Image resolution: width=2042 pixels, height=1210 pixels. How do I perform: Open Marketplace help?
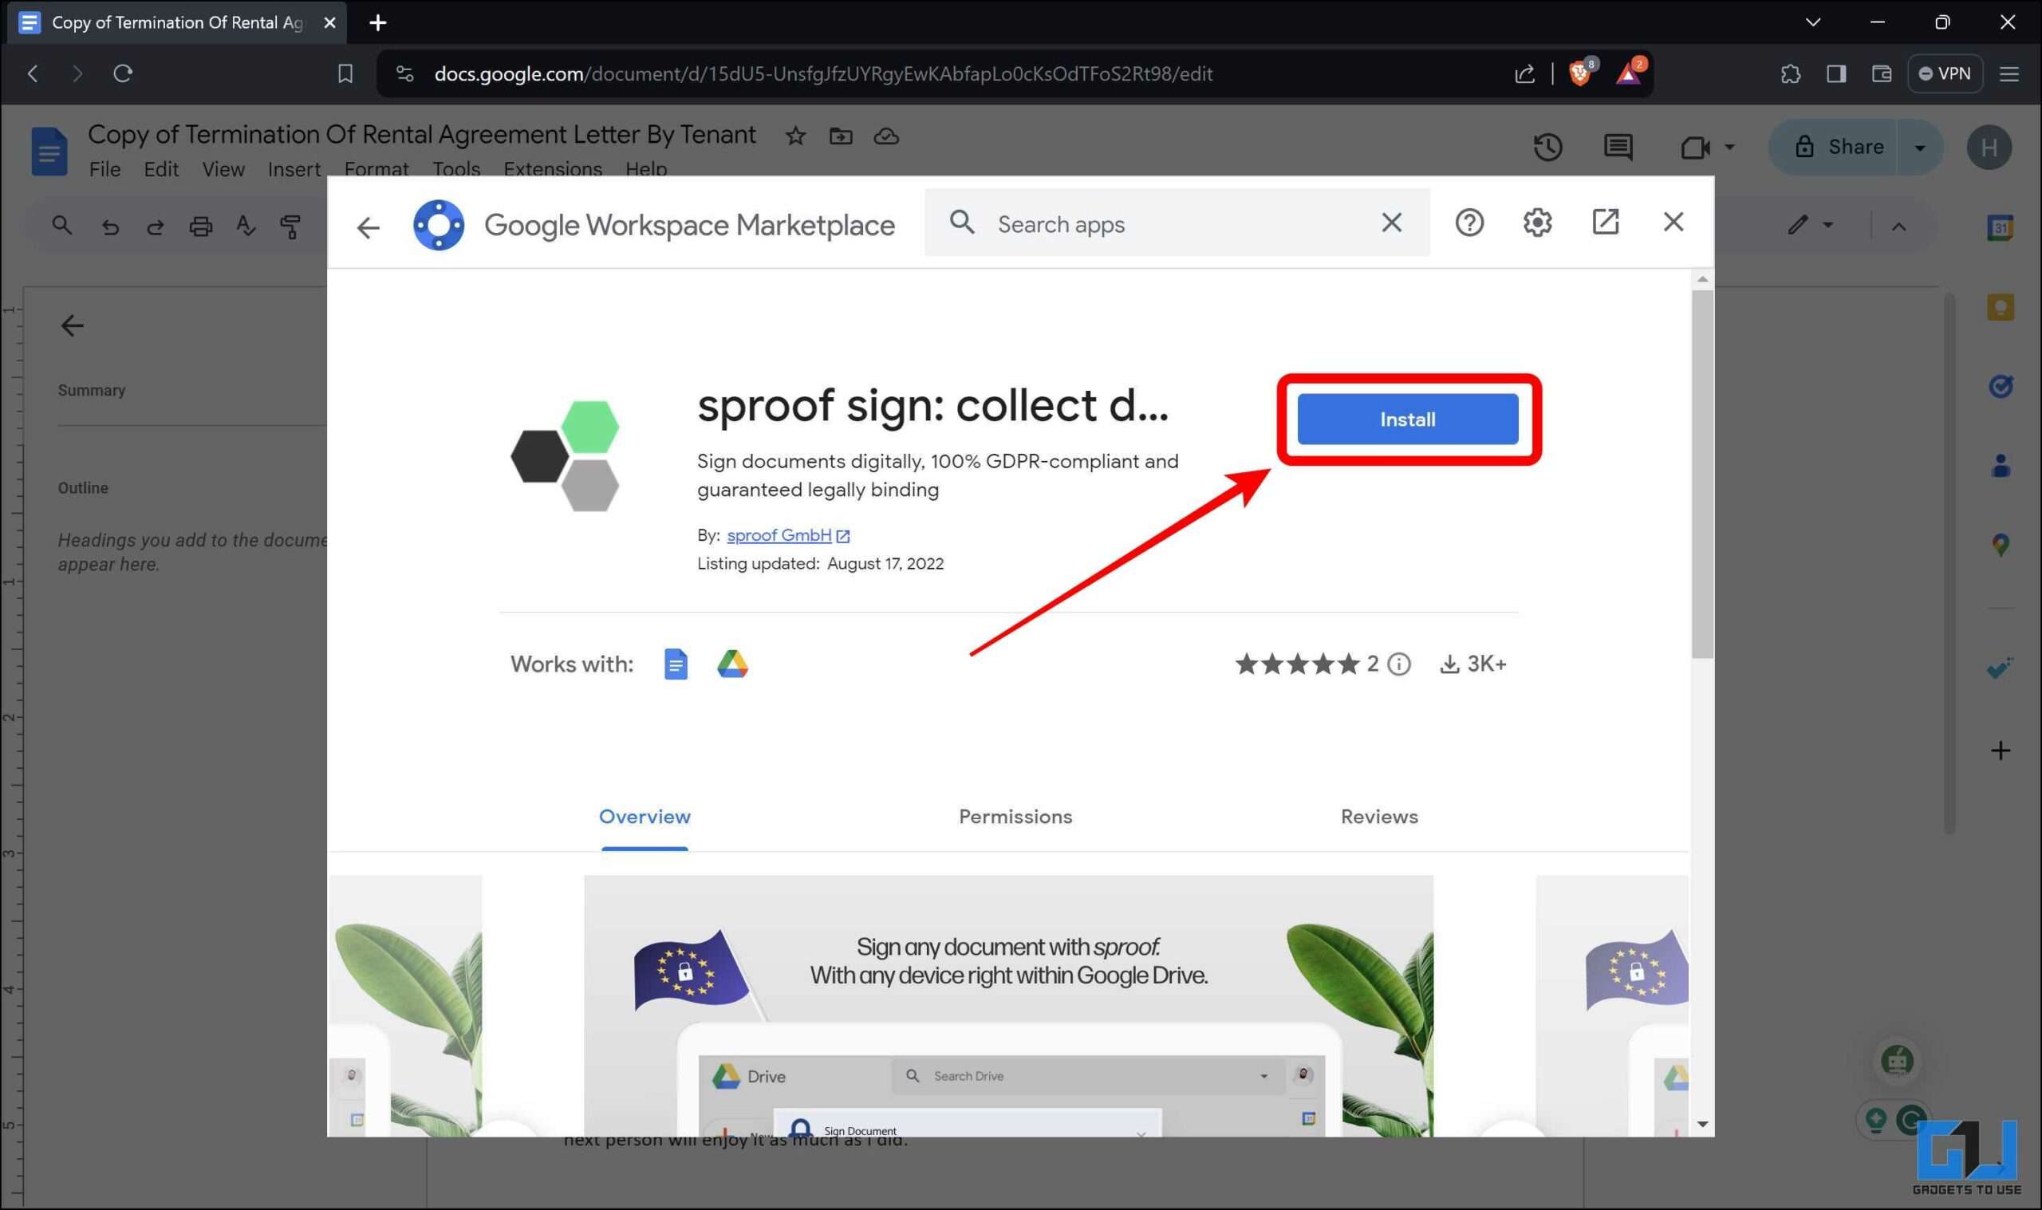coord(1469,222)
